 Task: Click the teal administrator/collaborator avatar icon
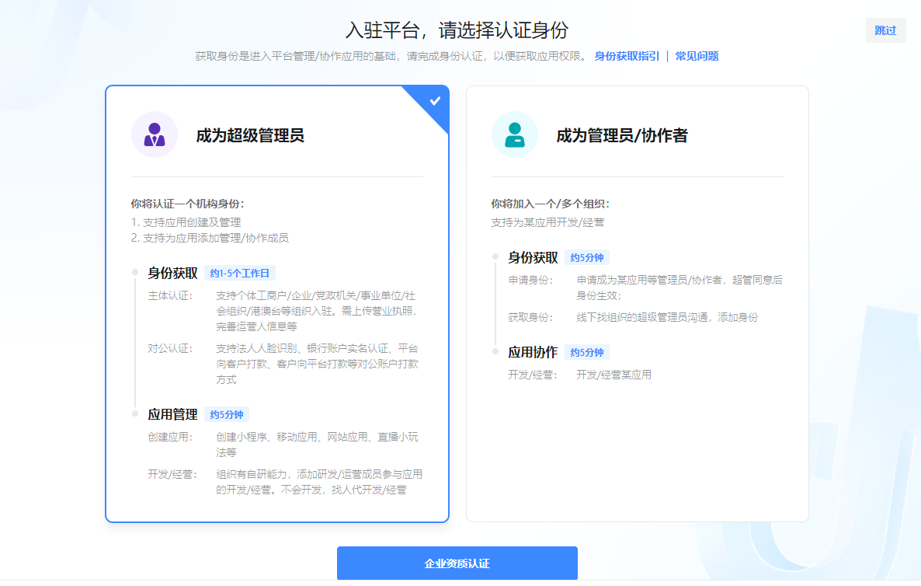tap(514, 135)
